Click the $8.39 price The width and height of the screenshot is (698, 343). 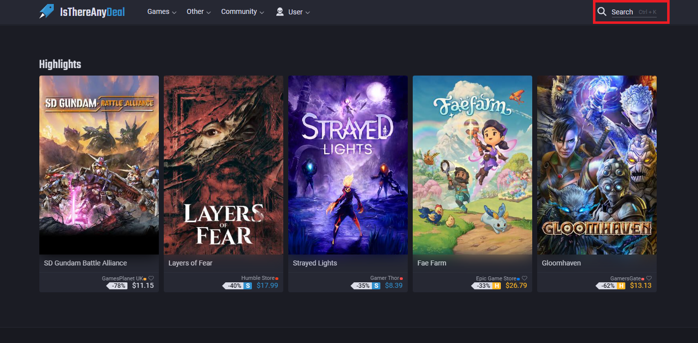tap(393, 286)
